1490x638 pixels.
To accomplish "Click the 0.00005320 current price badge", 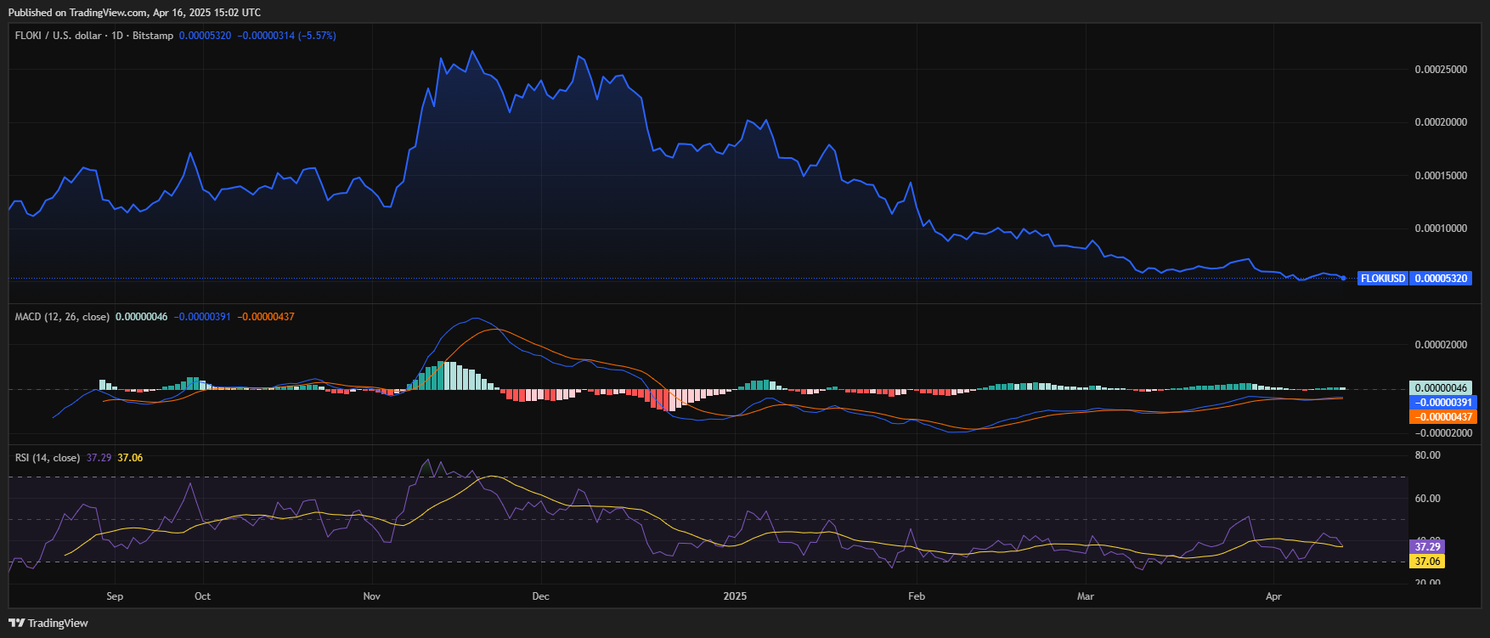I will pyautogui.click(x=1441, y=279).
